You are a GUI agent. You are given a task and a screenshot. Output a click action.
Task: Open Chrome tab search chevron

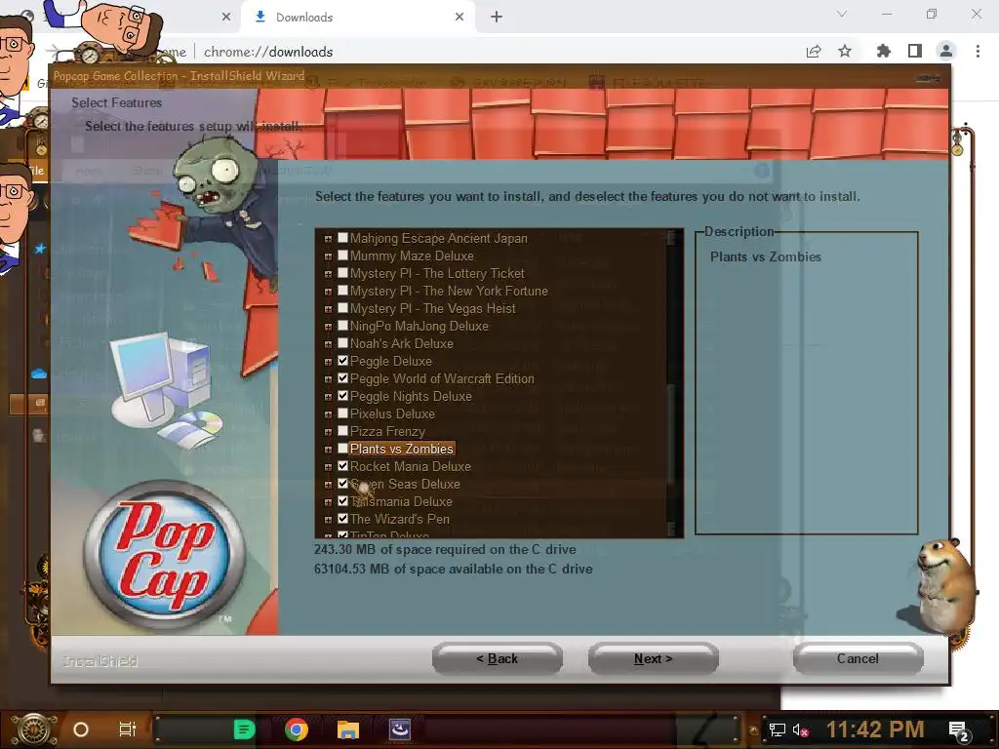(x=842, y=14)
